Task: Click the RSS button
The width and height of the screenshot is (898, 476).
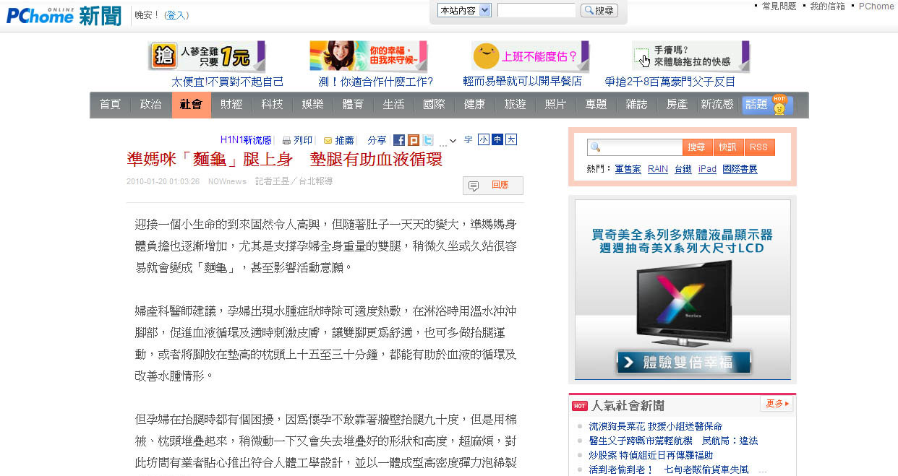Action: (759, 147)
